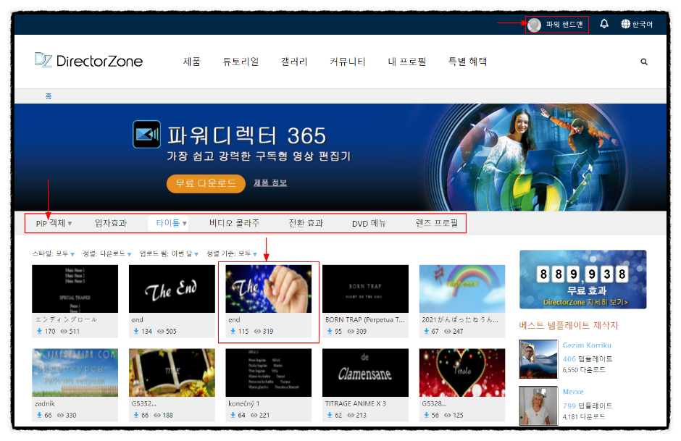This screenshot has width=681, height=441.
Task: Open the 무료 효과 counter banner
Action: [x=583, y=279]
